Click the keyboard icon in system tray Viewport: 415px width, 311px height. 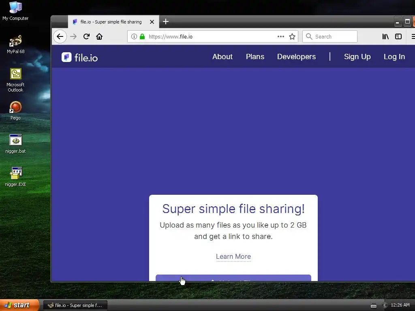[373, 305]
